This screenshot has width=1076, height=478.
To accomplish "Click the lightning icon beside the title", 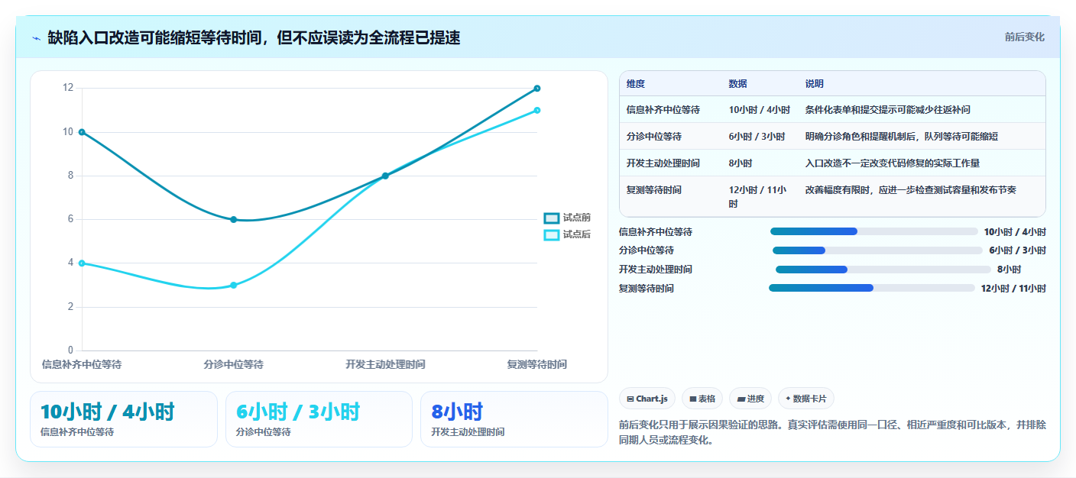I will (x=36, y=38).
